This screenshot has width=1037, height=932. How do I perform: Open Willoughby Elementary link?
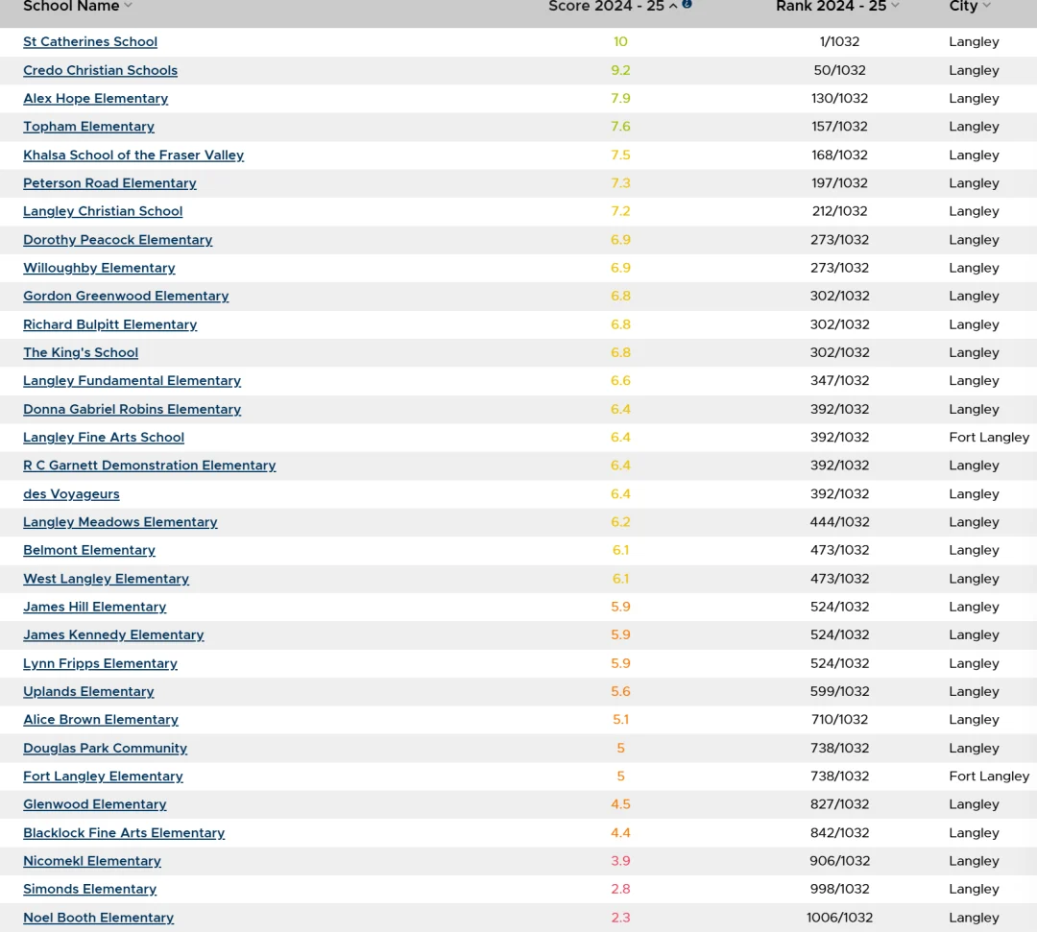click(99, 268)
